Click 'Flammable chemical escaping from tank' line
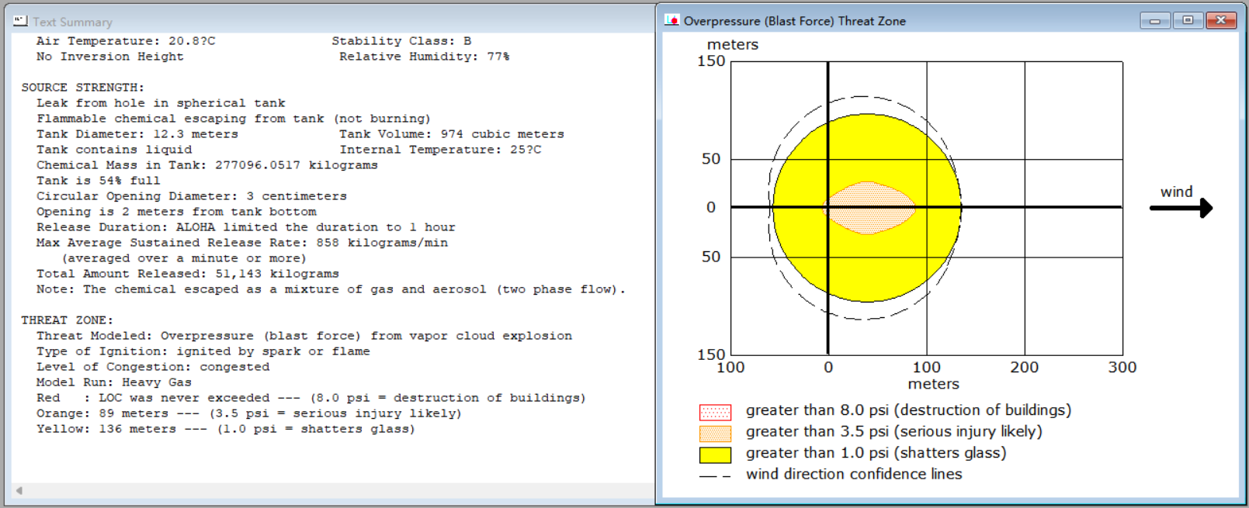 tap(234, 119)
